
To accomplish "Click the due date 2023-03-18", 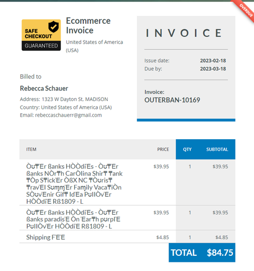I will tap(213, 69).
